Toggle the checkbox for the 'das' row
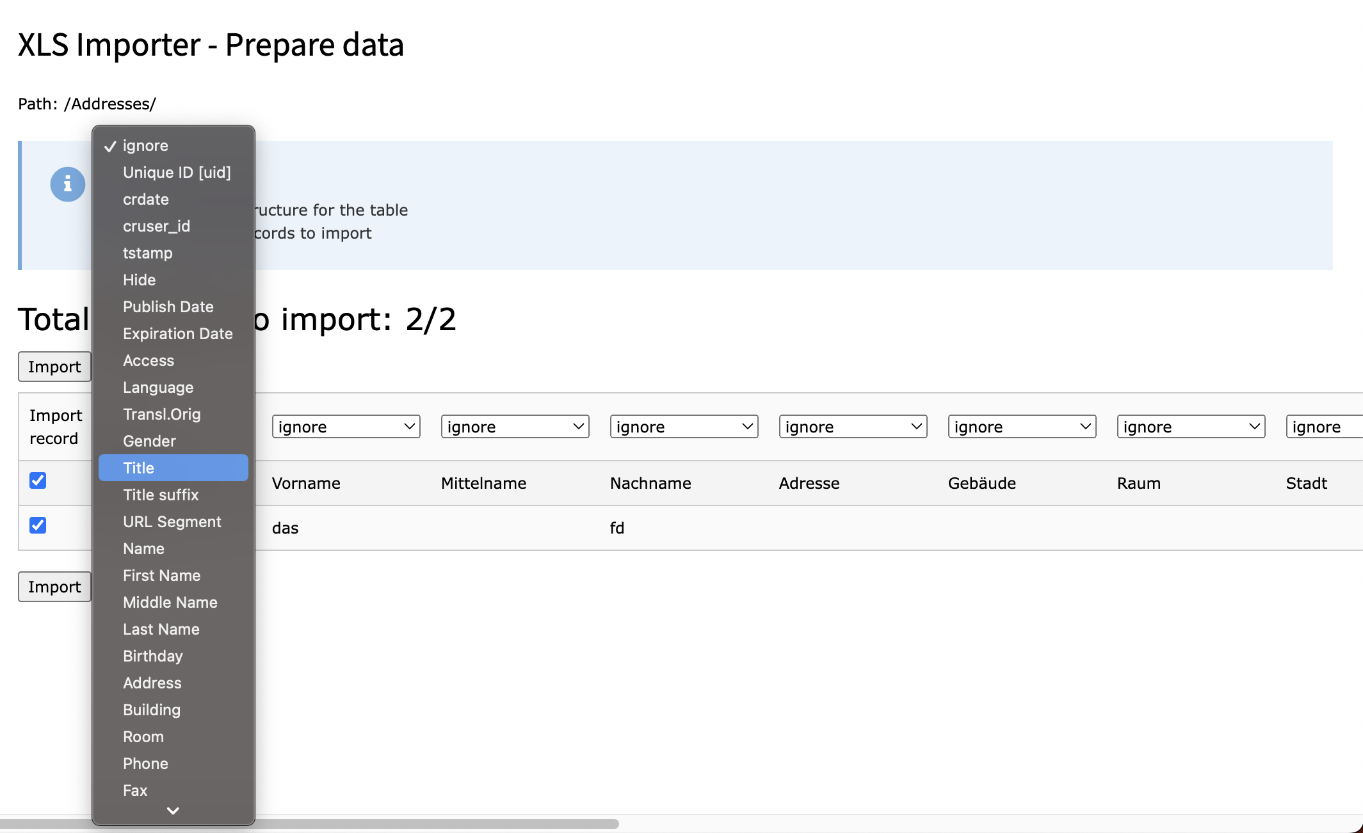This screenshot has height=833, width=1363. tap(38, 525)
